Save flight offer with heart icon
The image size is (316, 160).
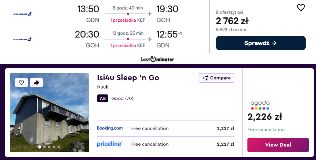(301, 8)
